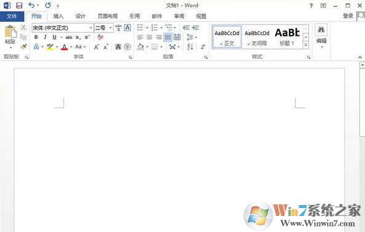365x232 pixels.
Task: Apply the No Spacing style
Action: pos(257,37)
